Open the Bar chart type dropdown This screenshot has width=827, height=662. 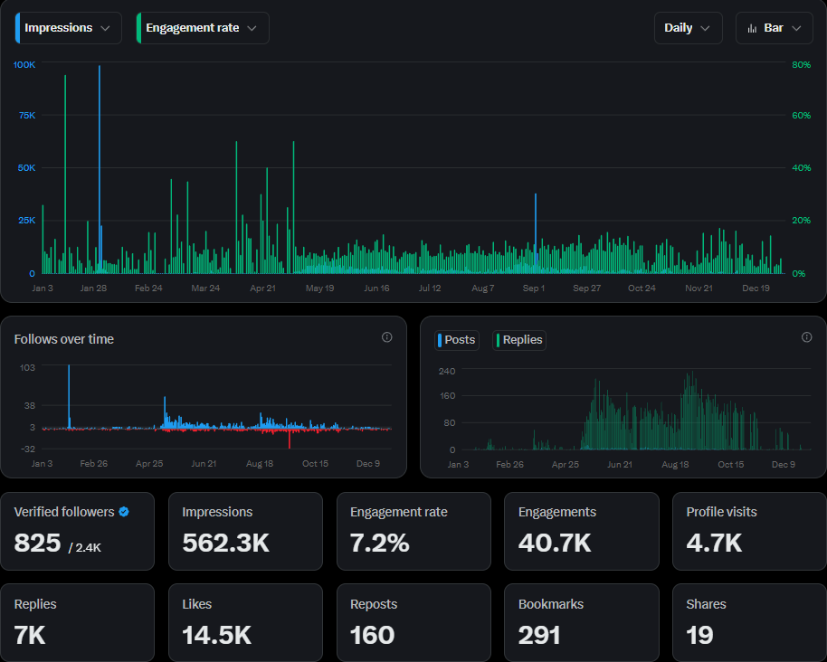click(775, 28)
